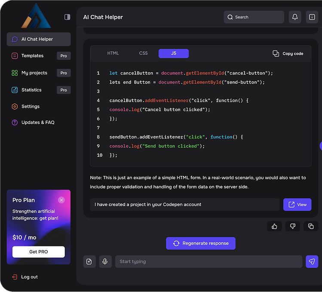Close the Pro Plan promo card
The width and height of the screenshot is (322, 292).
[x=61, y=200]
